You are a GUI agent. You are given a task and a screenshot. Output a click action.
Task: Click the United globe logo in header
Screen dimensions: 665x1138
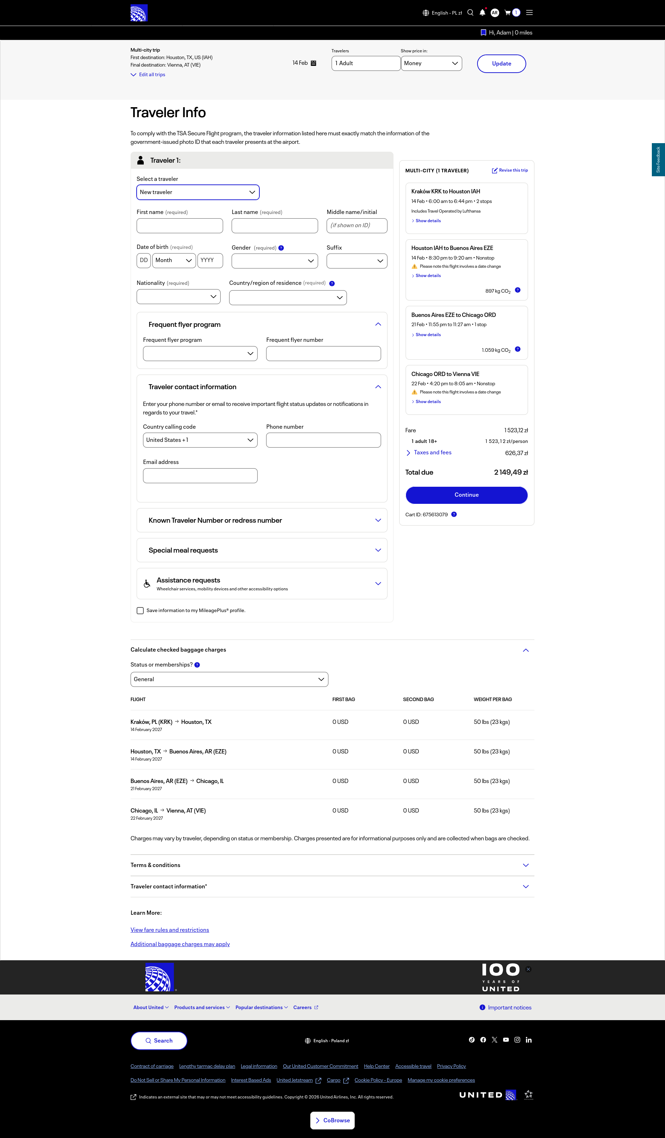click(139, 13)
